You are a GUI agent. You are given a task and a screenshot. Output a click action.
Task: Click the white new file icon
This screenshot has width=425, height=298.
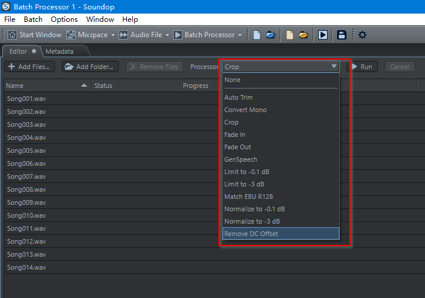pyautogui.click(x=257, y=35)
